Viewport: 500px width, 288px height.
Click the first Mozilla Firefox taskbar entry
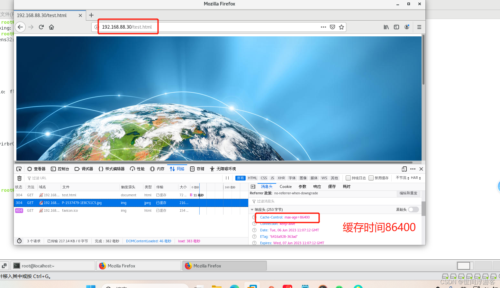pos(139,266)
